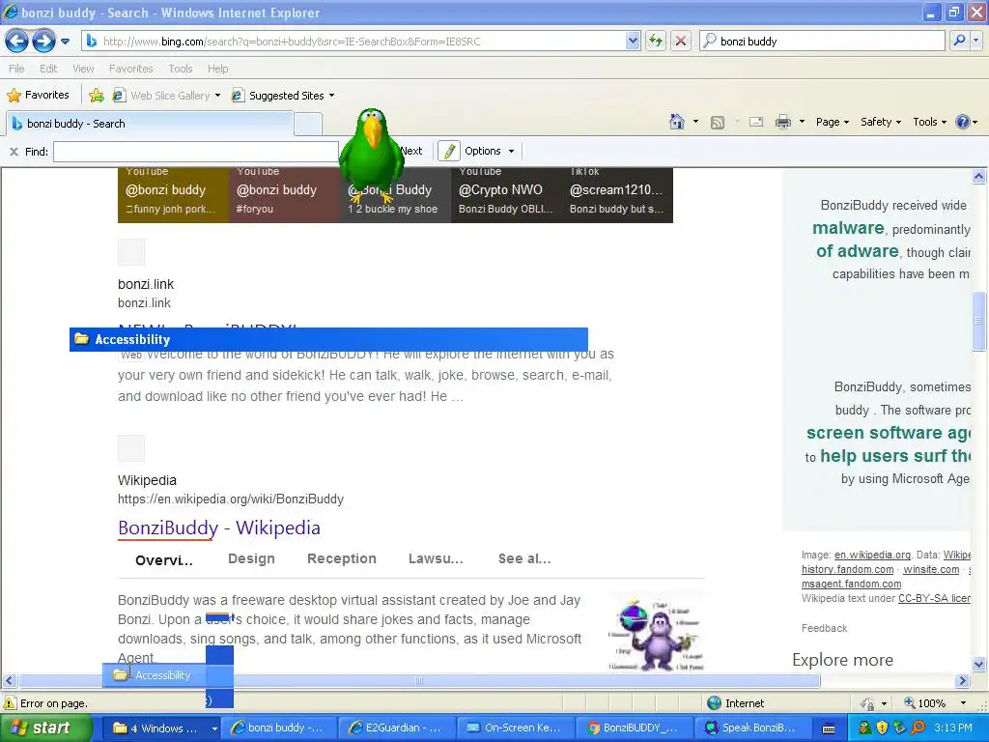Open the File menu
Viewport: 989px width, 742px height.
tap(17, 69)
